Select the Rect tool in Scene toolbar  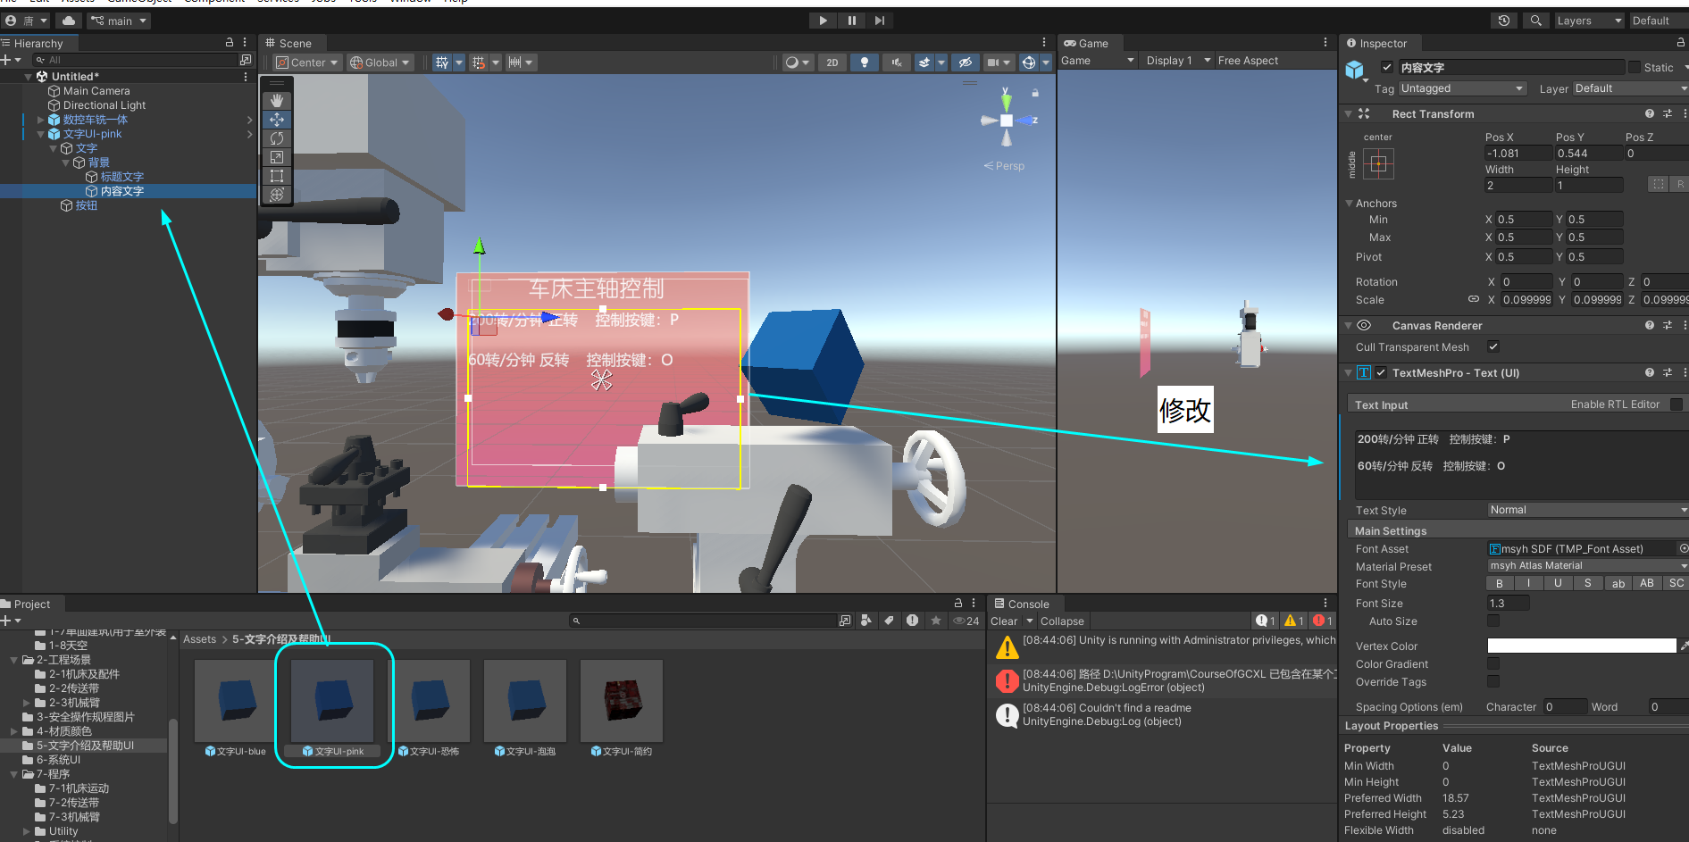[277, 176]
